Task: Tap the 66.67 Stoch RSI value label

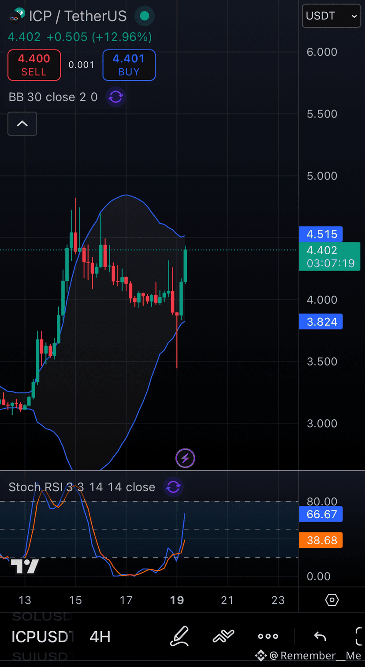Action: [321, 514]
